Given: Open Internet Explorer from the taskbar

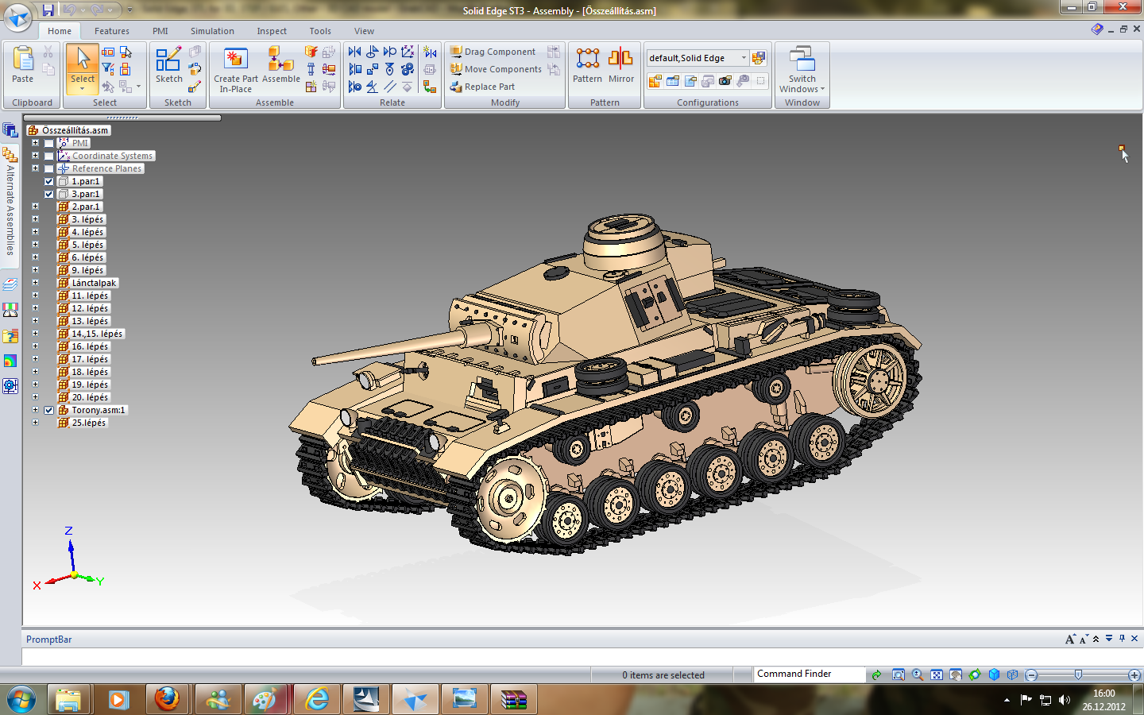Looking at the screenshot, I should tap(317, 700).
